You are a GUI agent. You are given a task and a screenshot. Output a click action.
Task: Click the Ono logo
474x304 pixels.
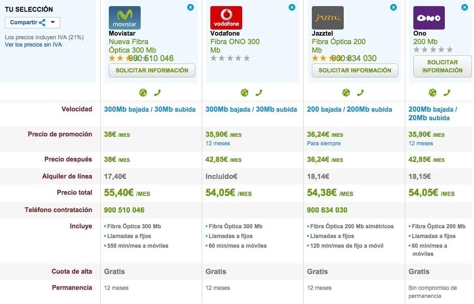point(429,18)
